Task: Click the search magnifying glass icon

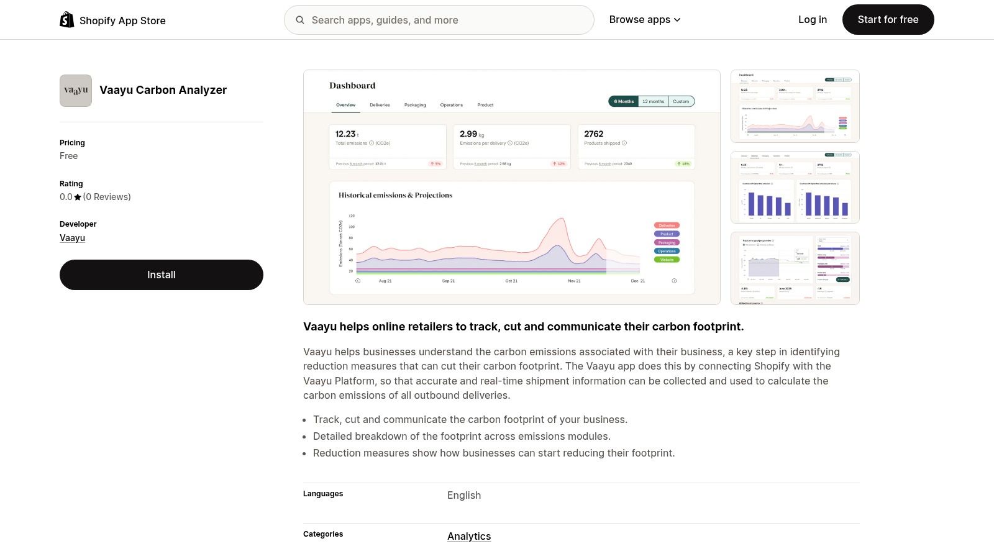Action: click(300, 20)
